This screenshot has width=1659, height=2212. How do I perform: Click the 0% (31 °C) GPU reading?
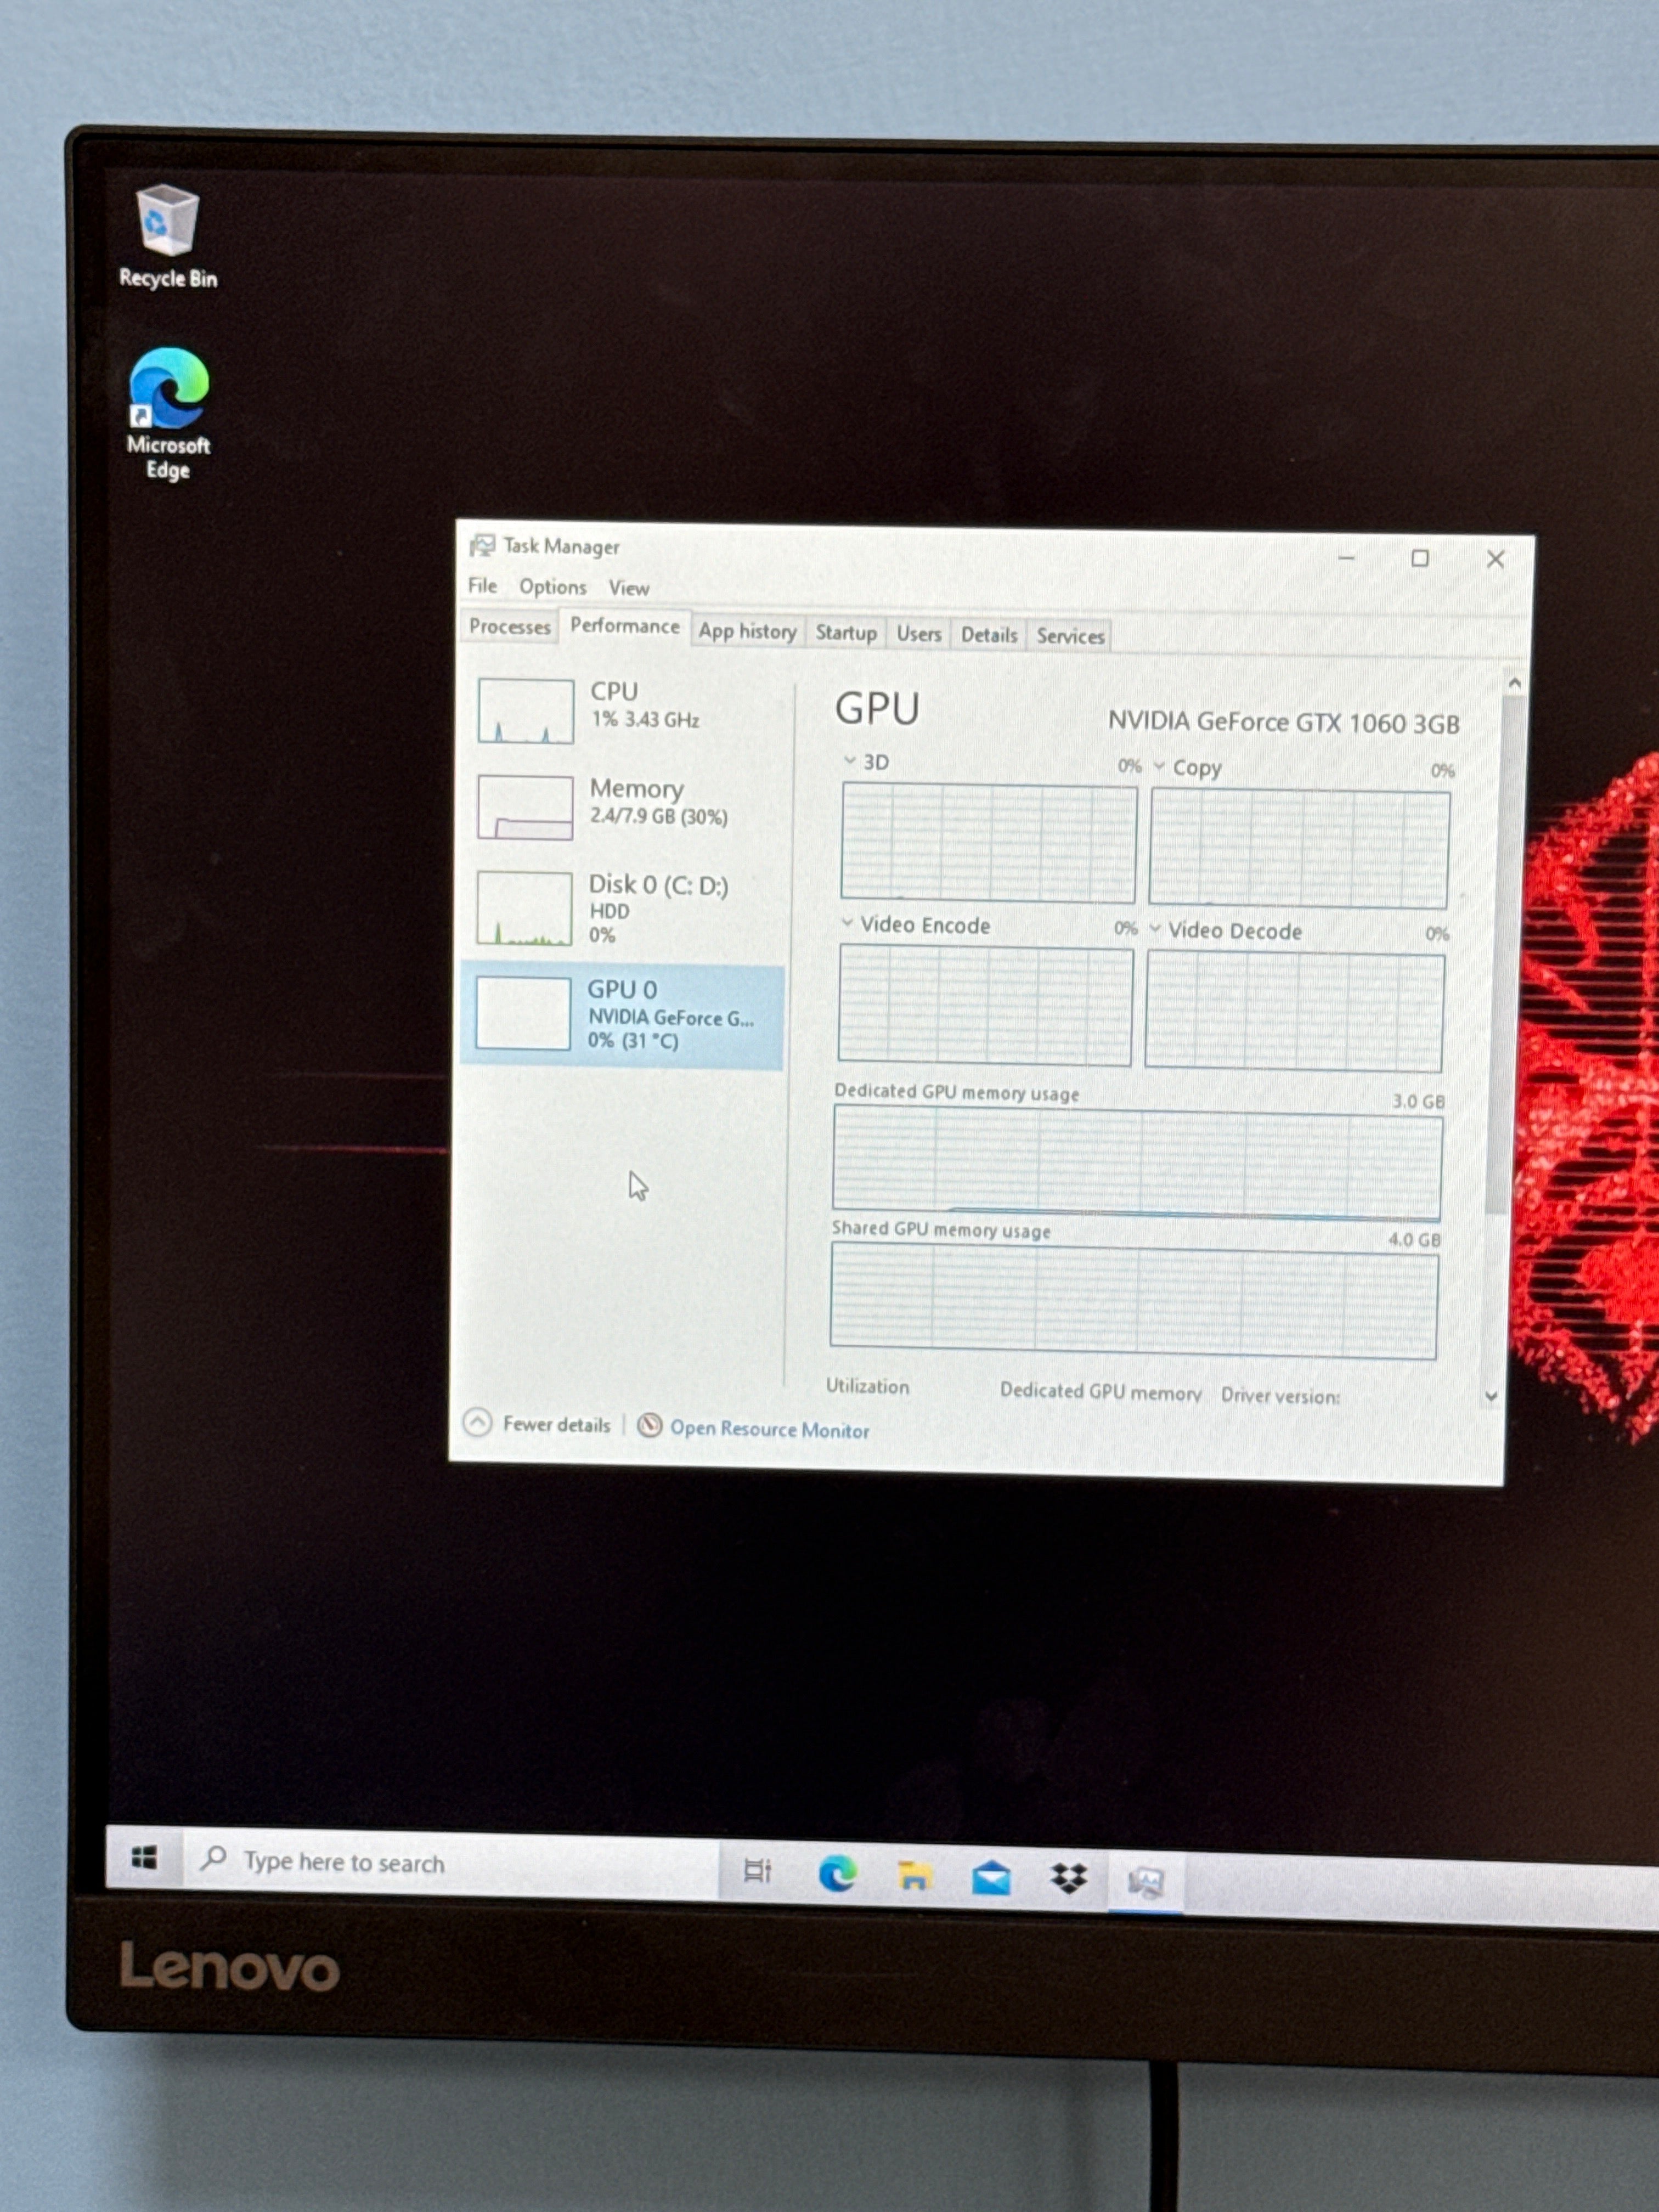tap(633, 1040)
